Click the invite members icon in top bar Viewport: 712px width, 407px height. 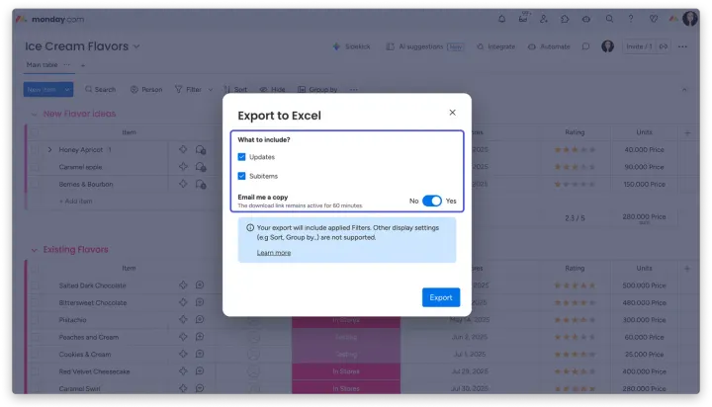(x=544, y=19)
